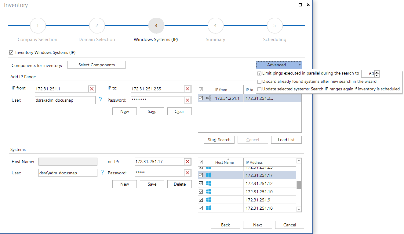Click Windows icon for 172.31.251.9 row
404x234 pixels.
click(209, 200)
